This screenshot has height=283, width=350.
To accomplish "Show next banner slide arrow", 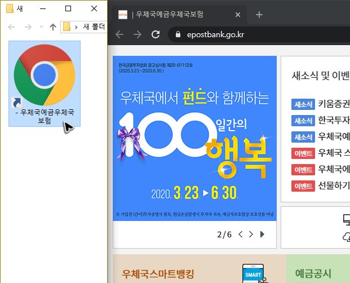I will point(251,235).
